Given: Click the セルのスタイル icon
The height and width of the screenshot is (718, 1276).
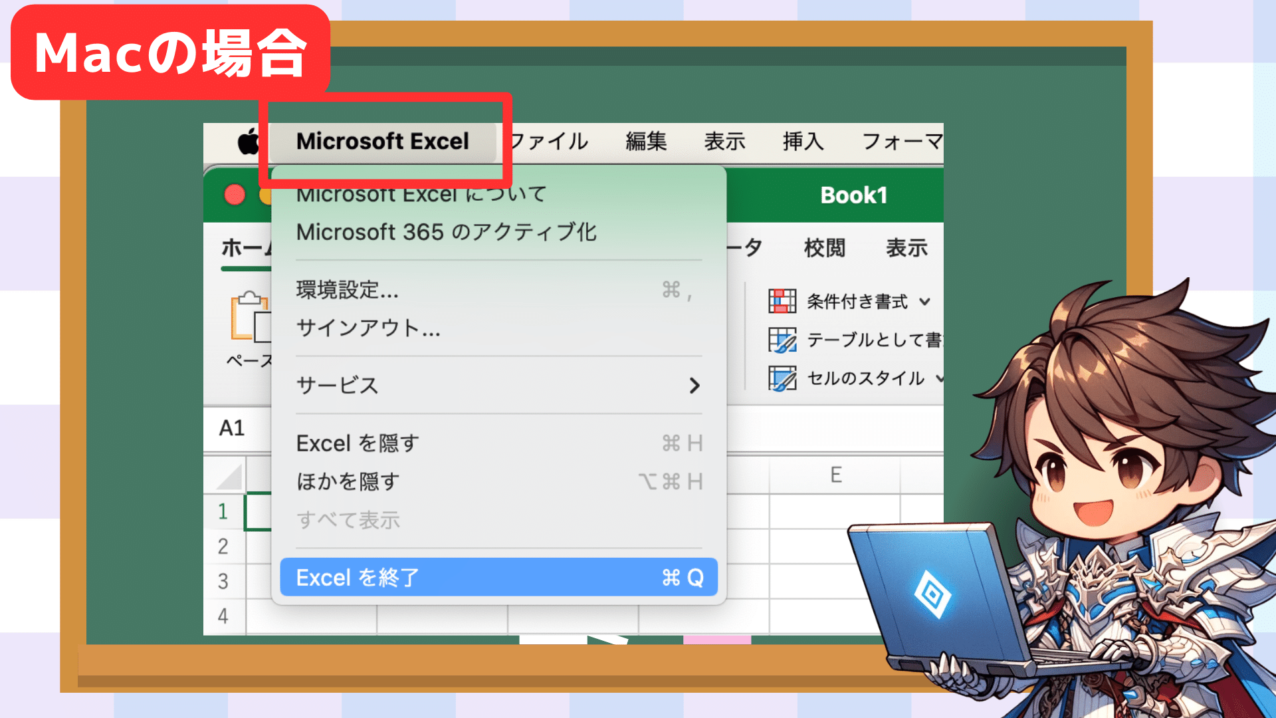Looking at the screenshot, I should (x=782, y=378).
